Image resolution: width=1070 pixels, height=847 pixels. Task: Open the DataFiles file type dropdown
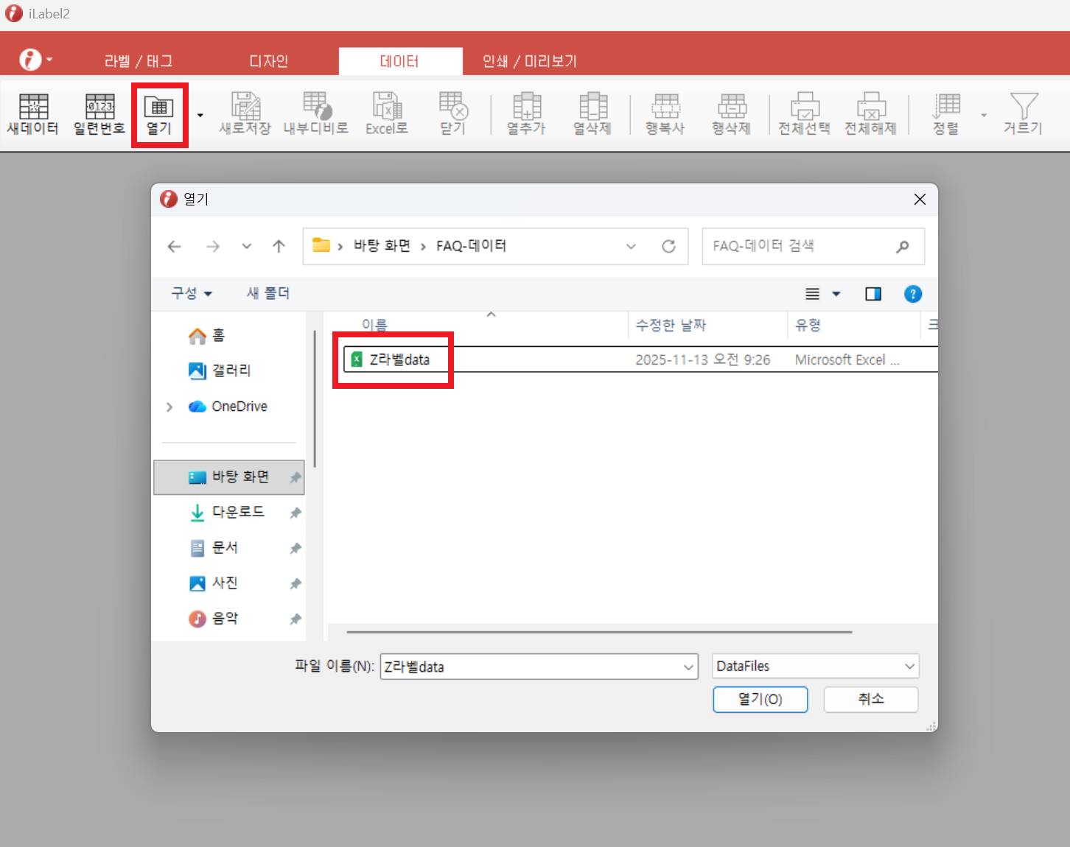click(815, 667)
